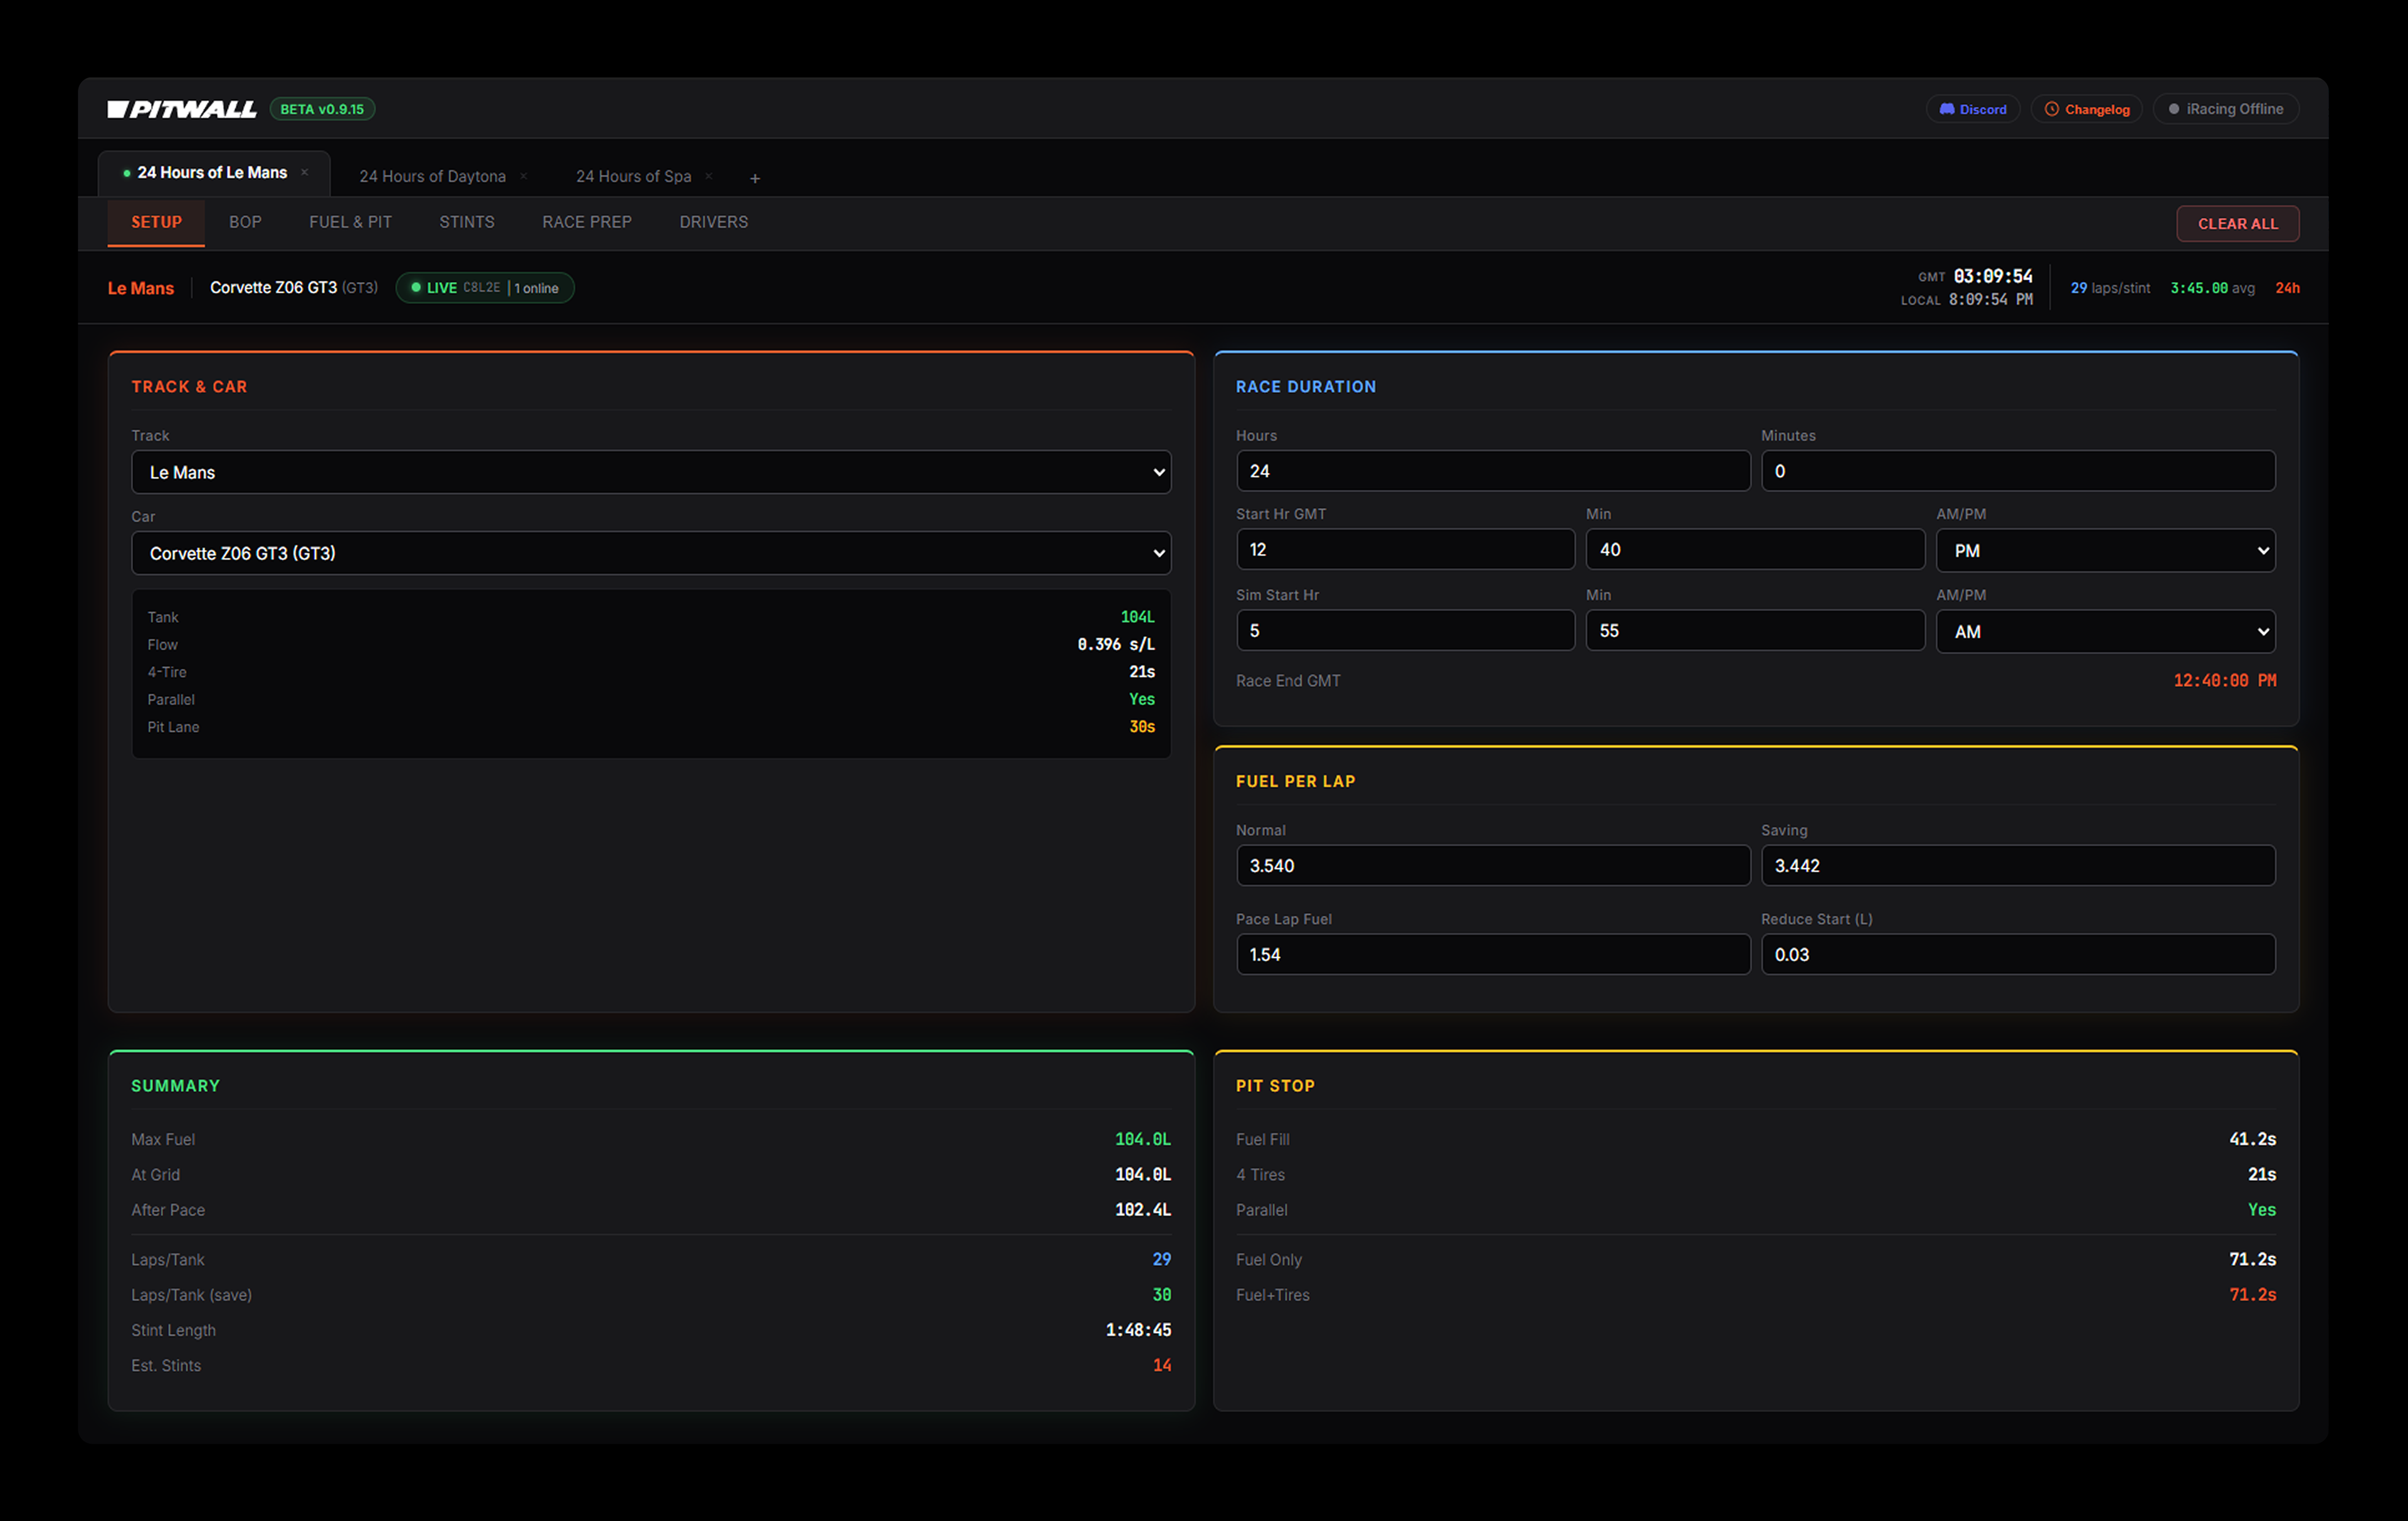
Task: Click the Discord icon button
Action: 1972,109
